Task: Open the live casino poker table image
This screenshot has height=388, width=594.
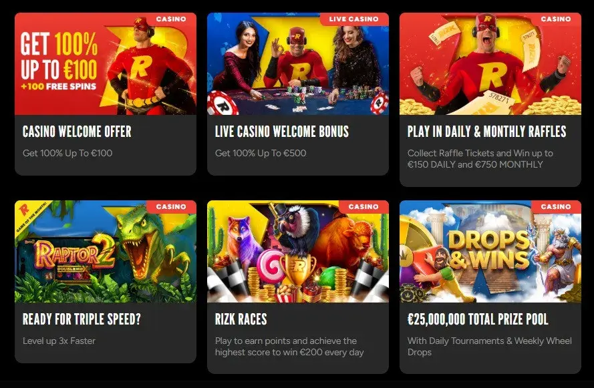Action: tap(298, 63)
